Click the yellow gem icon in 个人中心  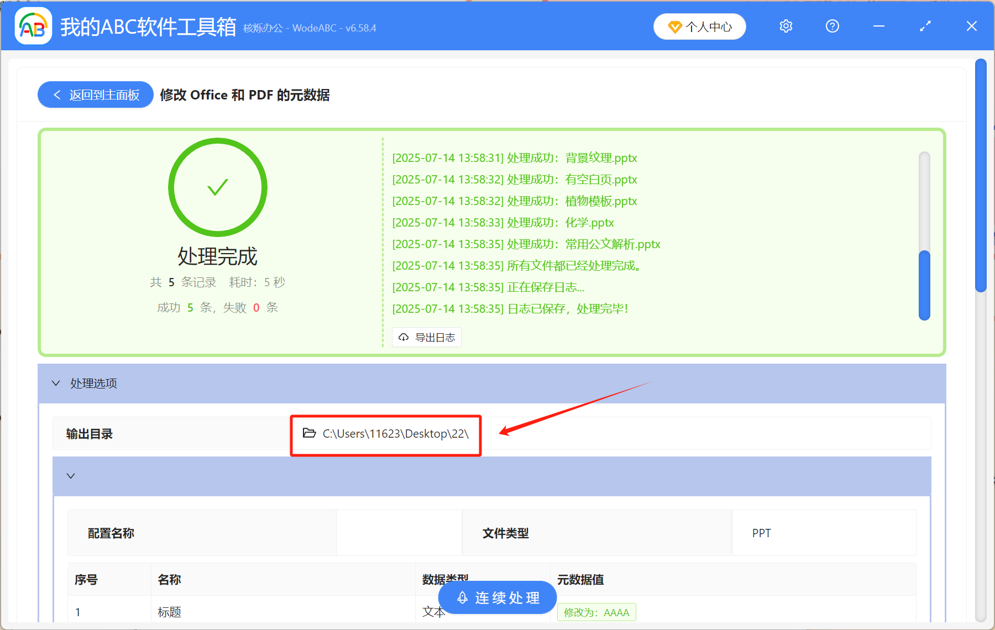674,27
